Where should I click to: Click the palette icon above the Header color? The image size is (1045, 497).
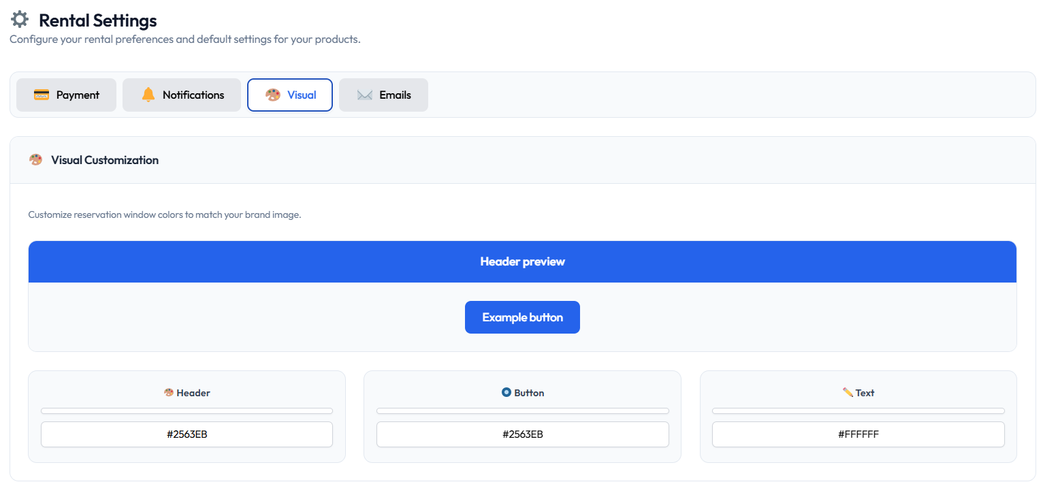point(168,392)
